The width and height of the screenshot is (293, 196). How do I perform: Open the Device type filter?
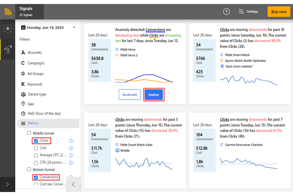coord(37,95)
